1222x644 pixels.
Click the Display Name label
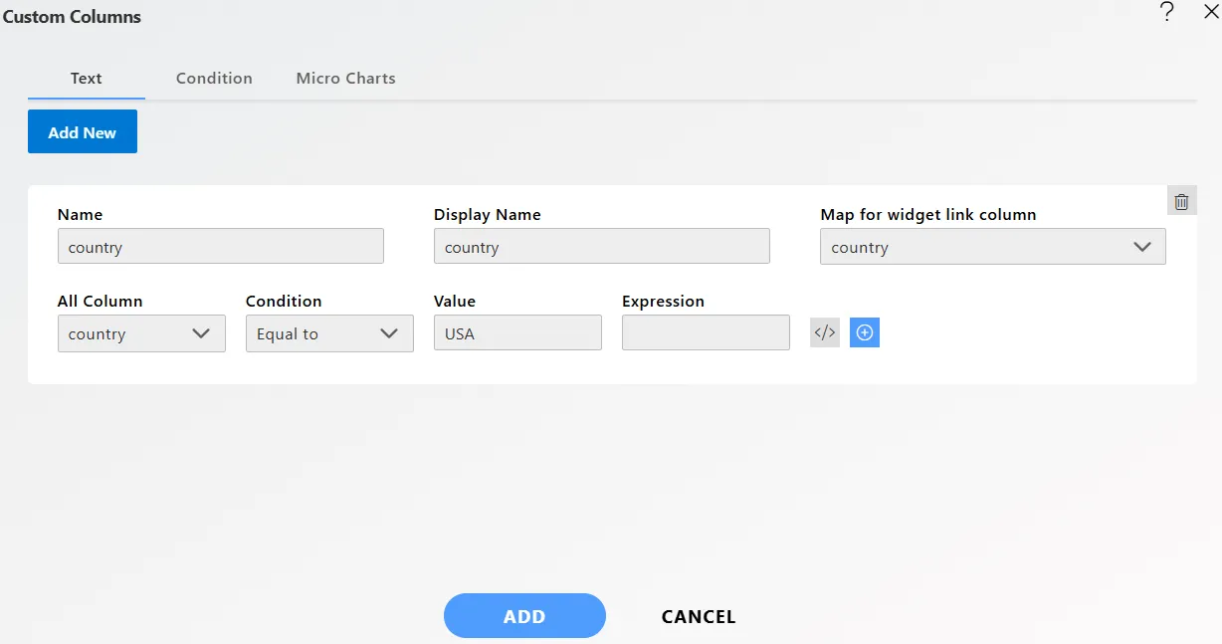(488, 214)
